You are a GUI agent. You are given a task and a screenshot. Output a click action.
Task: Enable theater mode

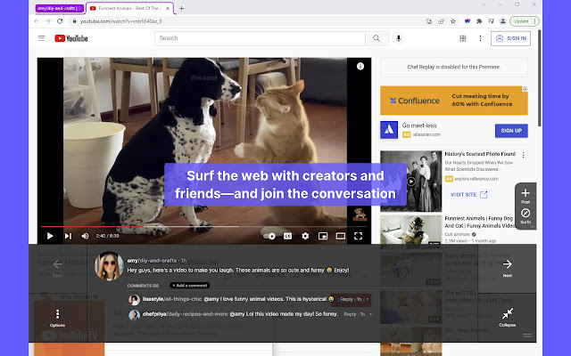click(341, 236)
